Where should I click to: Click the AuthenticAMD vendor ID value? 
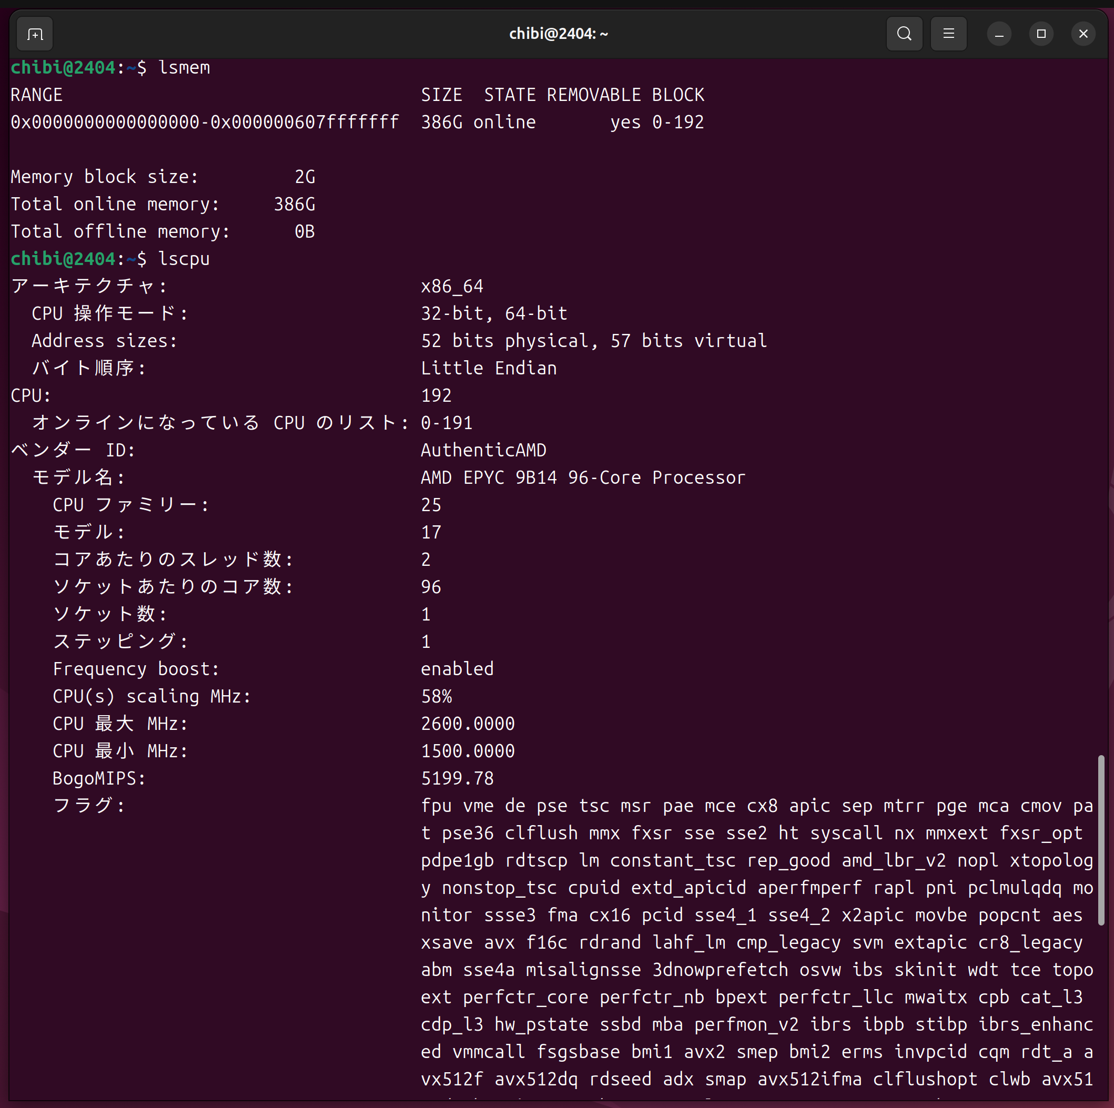click(x=483, y=450)
